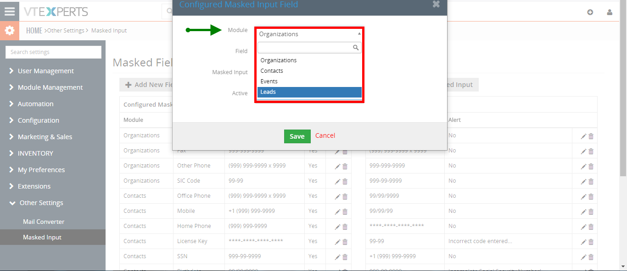The height and width of the screenshot is (271, 627).
Task: Open Other Settings breadcrumb link
Action: click(x=66, y=31)
